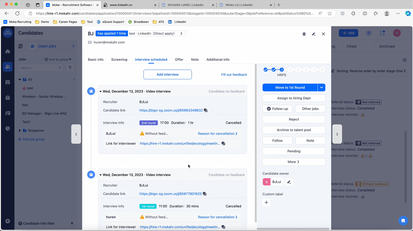
Task: Collapse the 11:00 video interview entry
Action: coord(100,175)
